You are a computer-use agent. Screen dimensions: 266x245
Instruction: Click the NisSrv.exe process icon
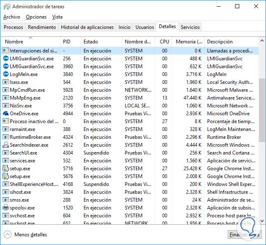point(6,105)
